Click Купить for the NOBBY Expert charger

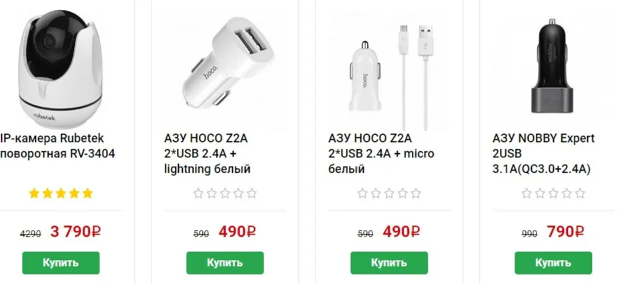(553, 263)
